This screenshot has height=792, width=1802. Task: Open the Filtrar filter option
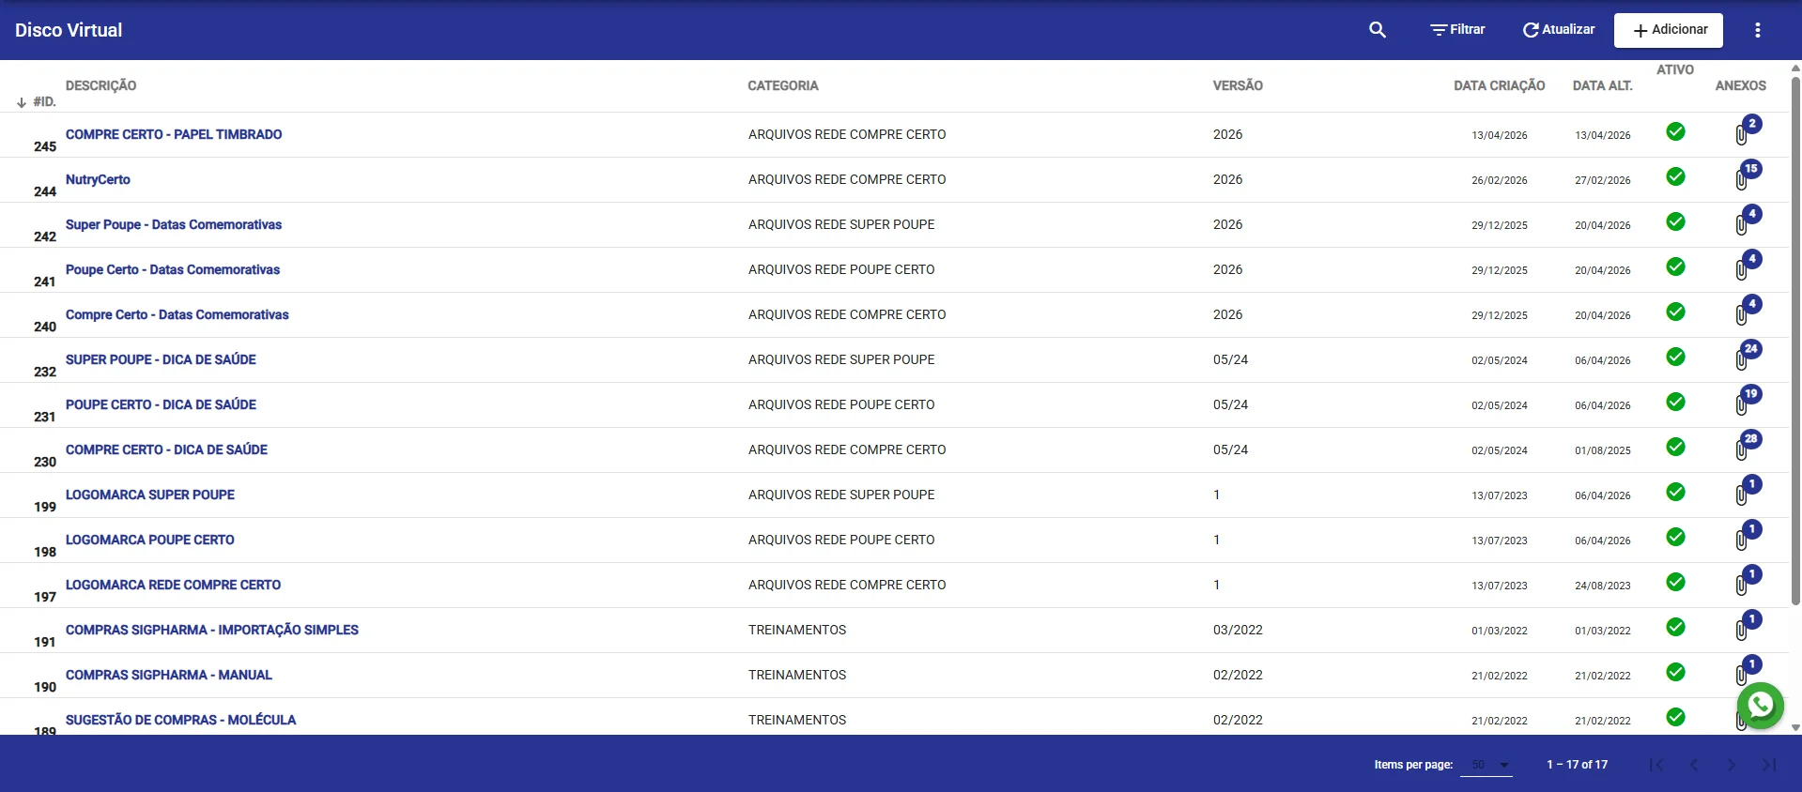(x=1457, y=30)
